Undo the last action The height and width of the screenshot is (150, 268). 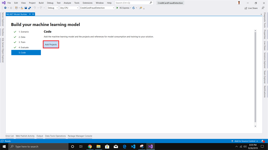[35, 8]
